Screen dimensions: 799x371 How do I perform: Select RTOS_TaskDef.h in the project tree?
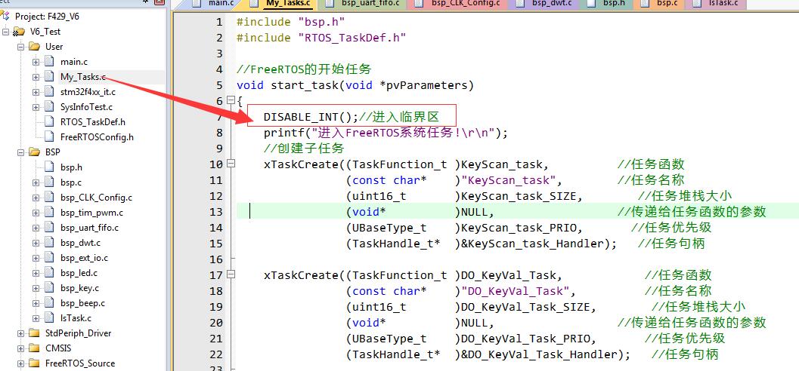click(93, 122)
